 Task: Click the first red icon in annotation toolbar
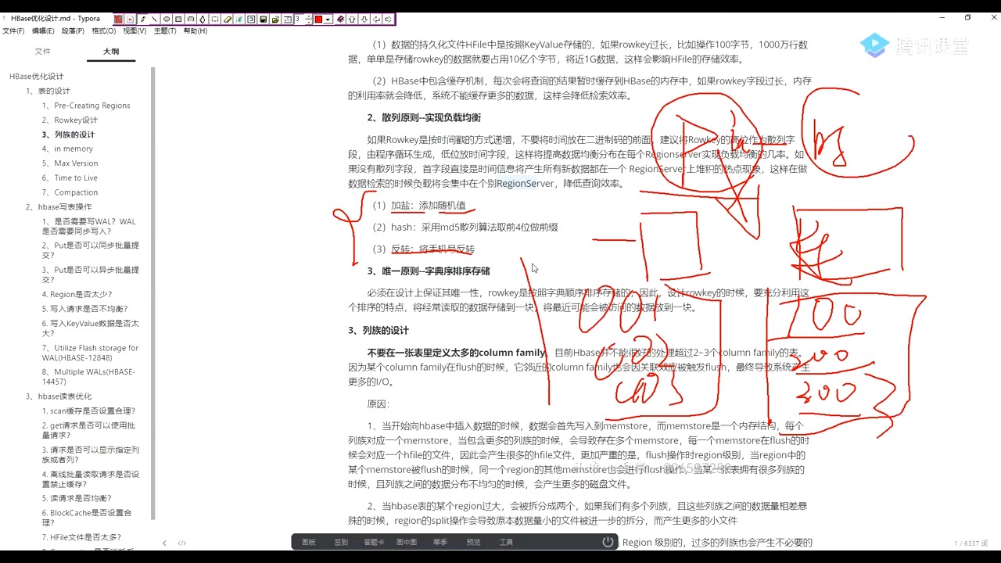(118, 19)
